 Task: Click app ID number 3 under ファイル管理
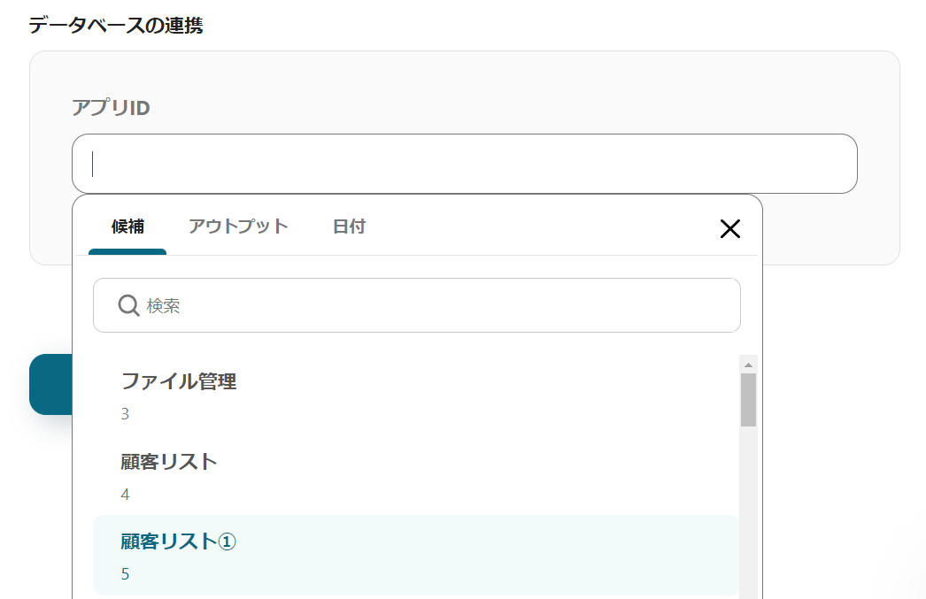[x=125, y=414]
